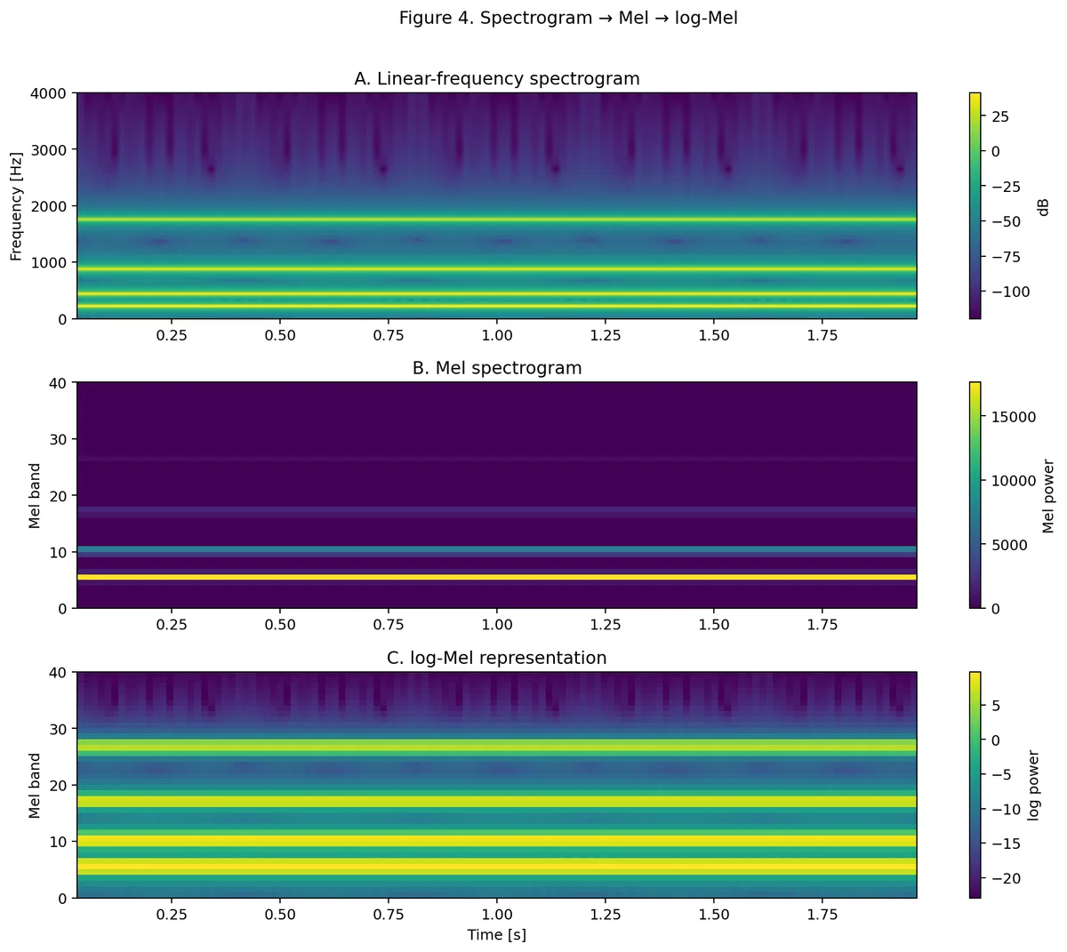Click the 3000 tick on the frequency axis
1067x952 pixels.
[51, 149]
